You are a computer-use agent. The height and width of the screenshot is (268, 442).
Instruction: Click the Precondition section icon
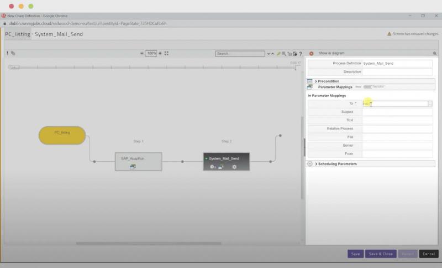pyautogui.click(x=309, y=81)
